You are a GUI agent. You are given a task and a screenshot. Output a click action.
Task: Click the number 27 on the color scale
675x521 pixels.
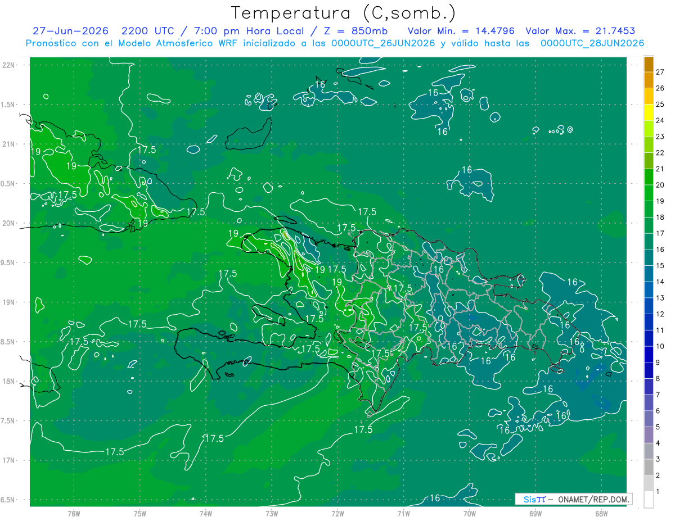[x=660, y=71]
